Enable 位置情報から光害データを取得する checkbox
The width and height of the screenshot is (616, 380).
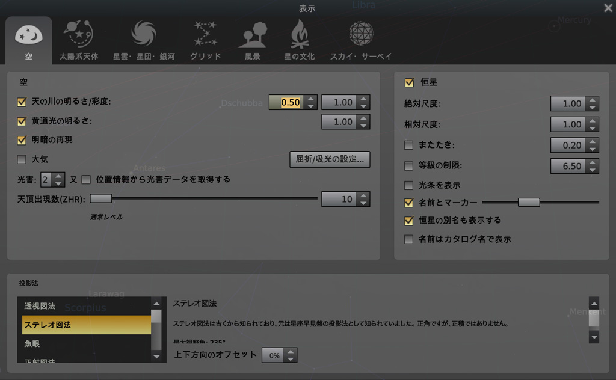(86, 180)
